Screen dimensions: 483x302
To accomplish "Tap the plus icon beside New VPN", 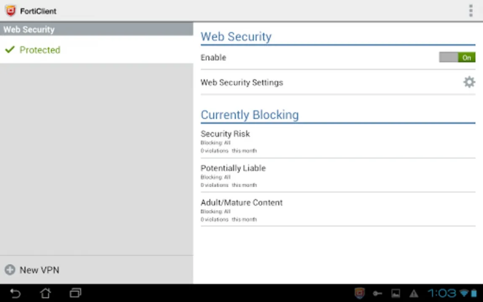I will pos(10,270).
